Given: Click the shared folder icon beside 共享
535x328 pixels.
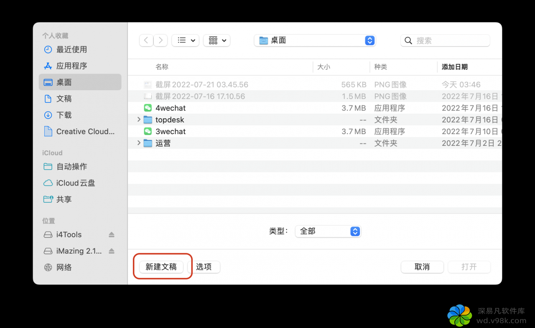Looking at the screenshot, I should pyautogui.click(x=48, y=199).
